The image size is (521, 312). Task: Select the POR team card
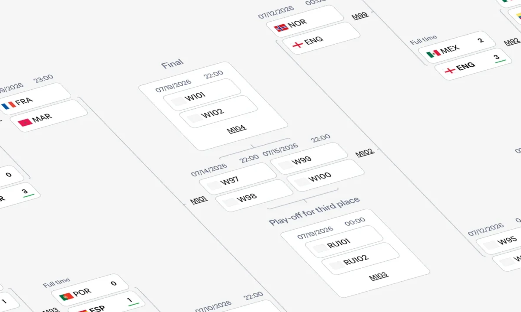pyautogui.click(x=90, y=289)
